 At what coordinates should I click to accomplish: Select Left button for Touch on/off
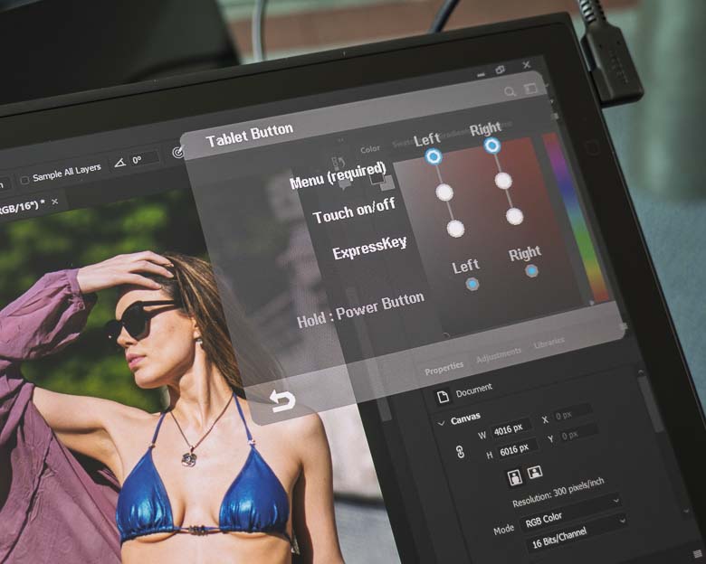[444, 192]
